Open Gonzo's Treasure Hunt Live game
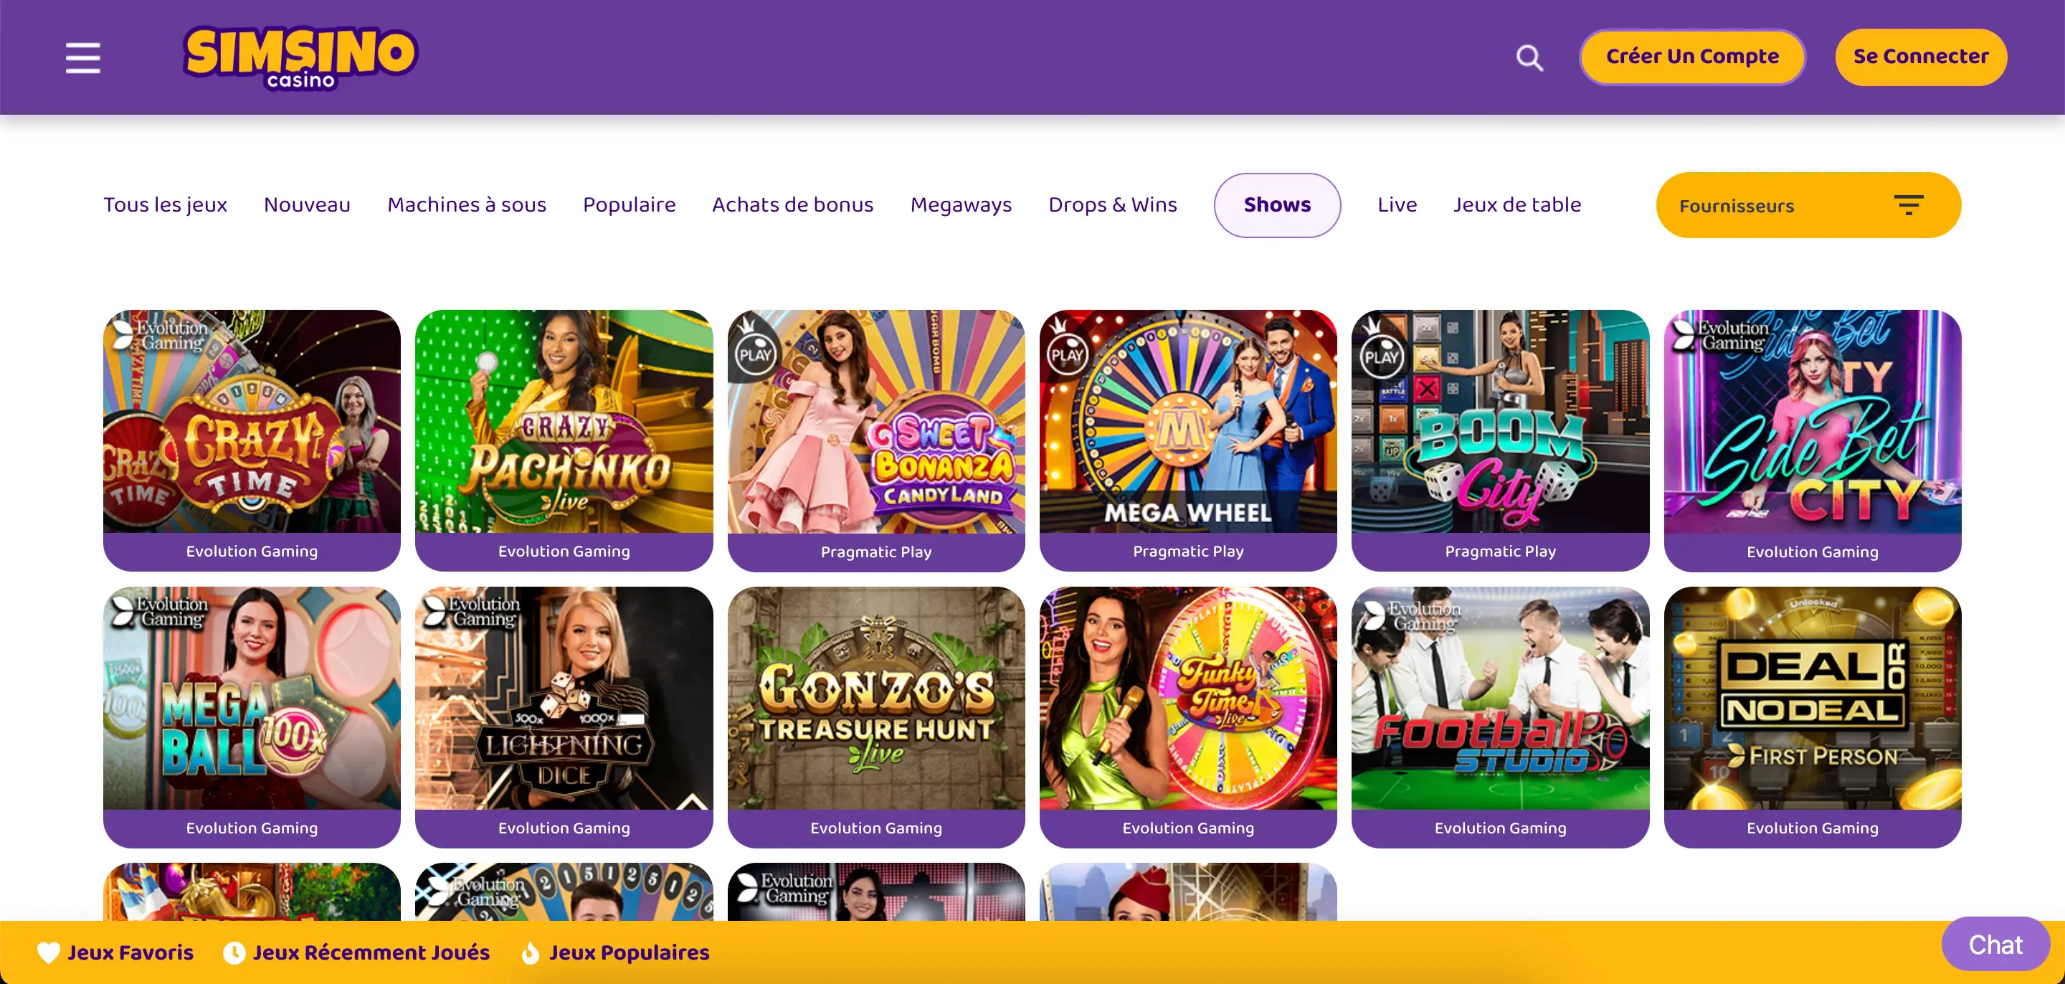Viewport: 2065px width, 984px height. (x=876, y=699)
